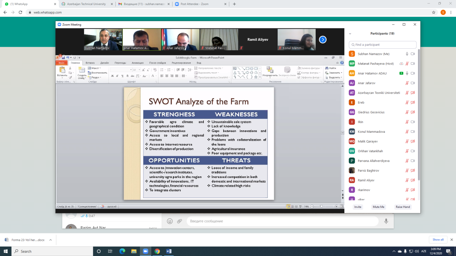Click the Bold Ж button in PowerPoint
Screen dimensions: 456x256
point(113,76)
